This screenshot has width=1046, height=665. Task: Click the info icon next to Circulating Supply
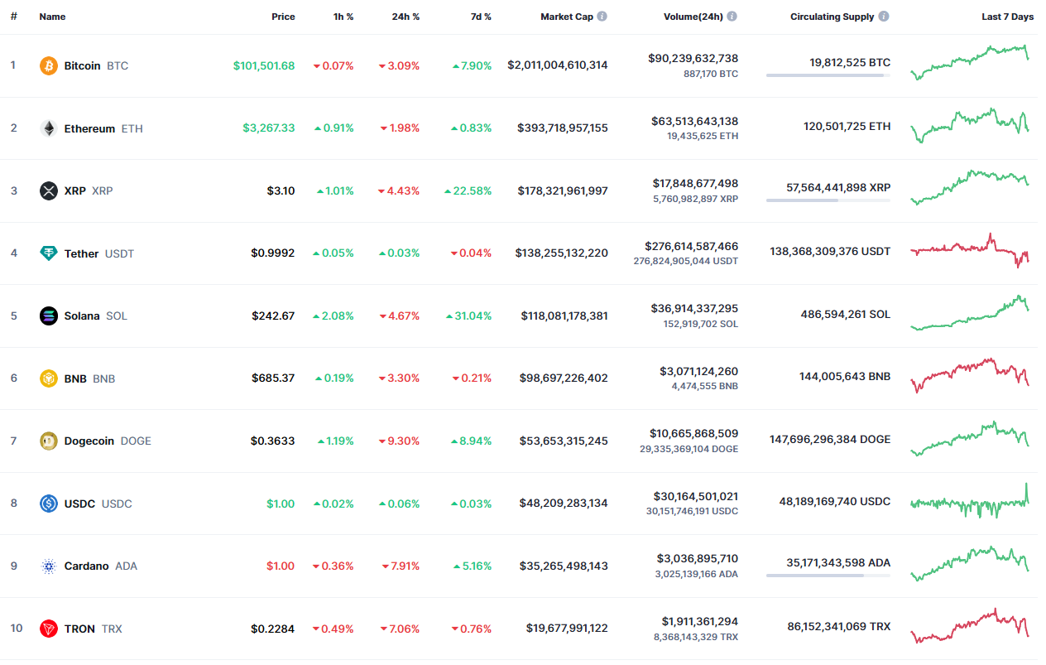click(884, 17)
